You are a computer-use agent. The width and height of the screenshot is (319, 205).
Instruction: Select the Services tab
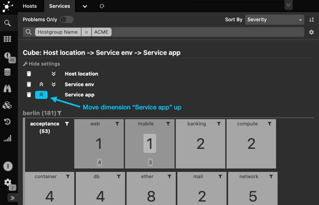60,6
